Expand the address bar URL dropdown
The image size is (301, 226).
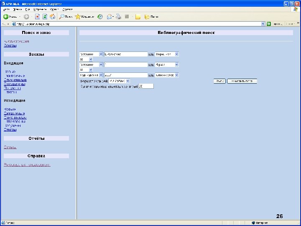coord(263,24)
